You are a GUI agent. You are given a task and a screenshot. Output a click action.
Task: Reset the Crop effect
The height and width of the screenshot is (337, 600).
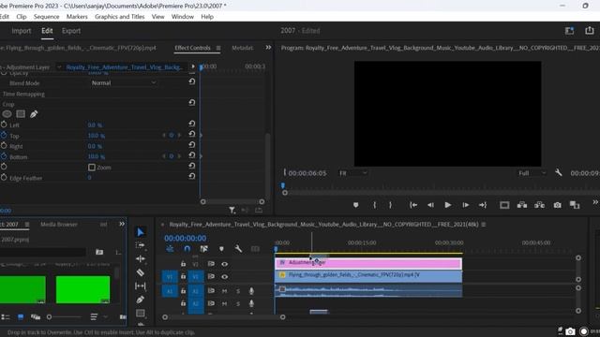[x=191, y=102]
